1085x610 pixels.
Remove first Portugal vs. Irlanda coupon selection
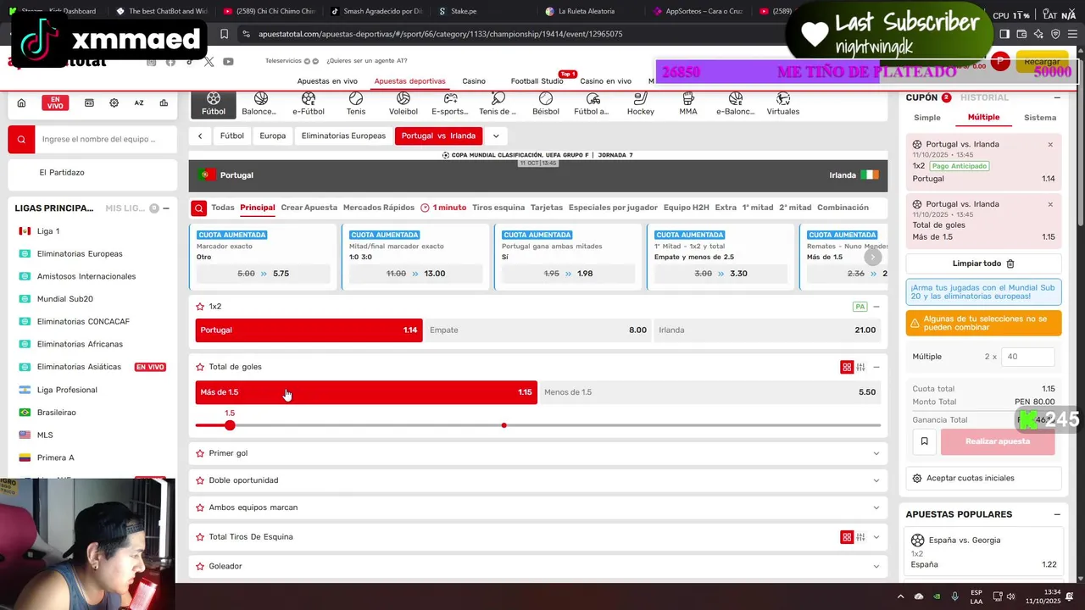click(x=1050, y=145)
